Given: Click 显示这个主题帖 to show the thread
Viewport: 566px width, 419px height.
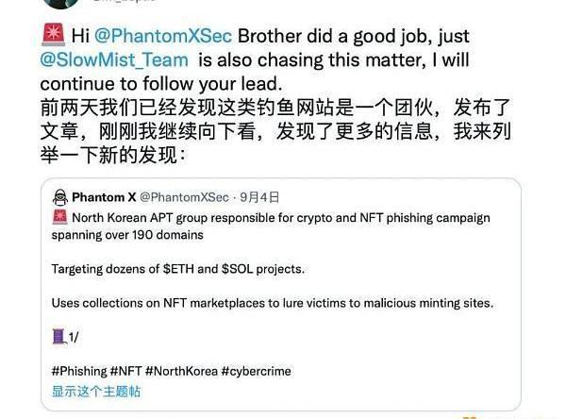Looking at the screenshot, I should pyautogui.click(x=96, y=391).
